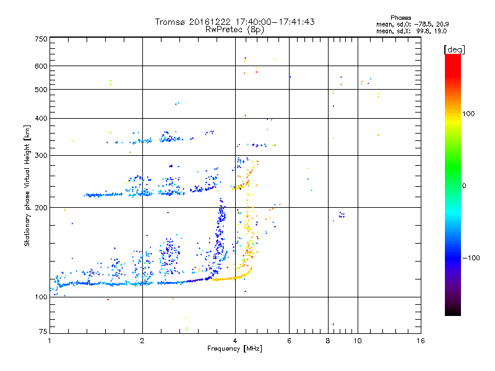Click the colorbar '100' tick label
The width and height of the screenshot is (495, 371).
(468, 114)
